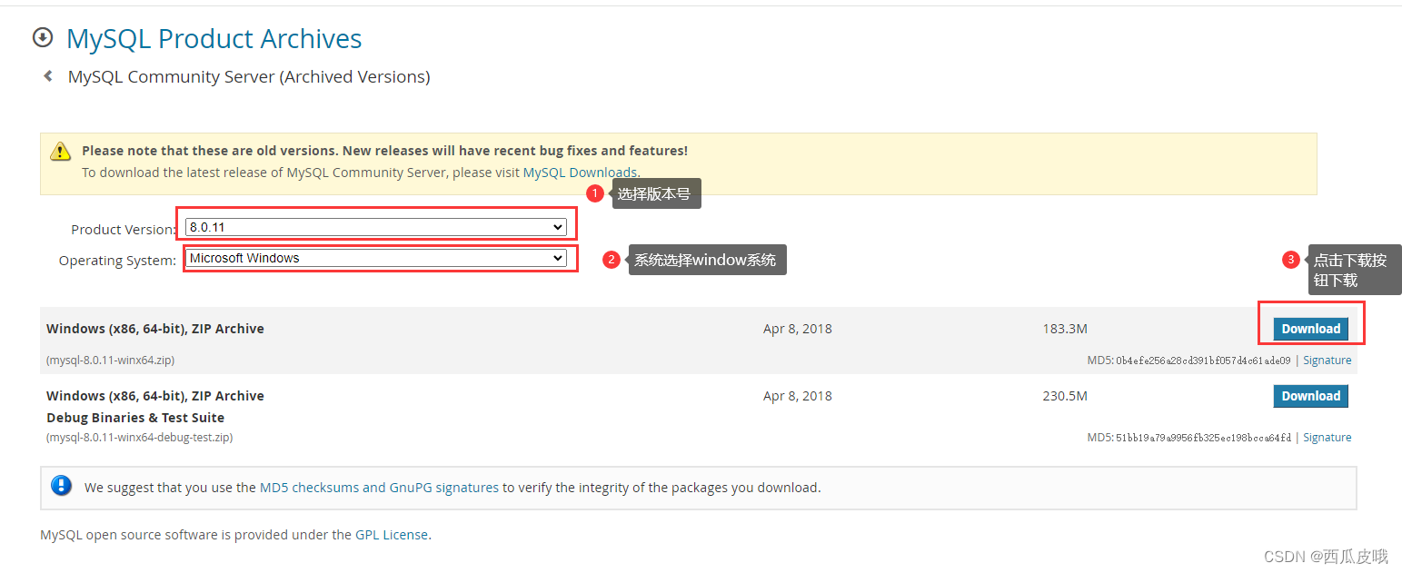The height and width of the screenshot is (573, 1402).
Task: Open the GPL License link
Action: (392, 534)
